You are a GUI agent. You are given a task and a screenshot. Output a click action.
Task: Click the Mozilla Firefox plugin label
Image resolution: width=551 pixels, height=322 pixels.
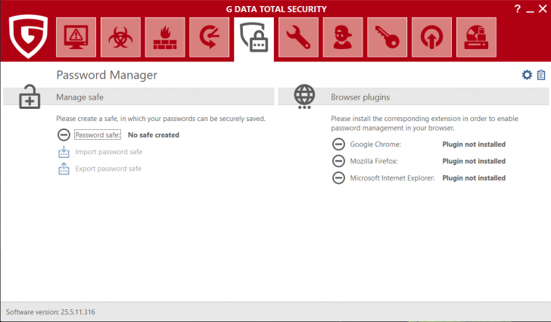click(374, 161)
